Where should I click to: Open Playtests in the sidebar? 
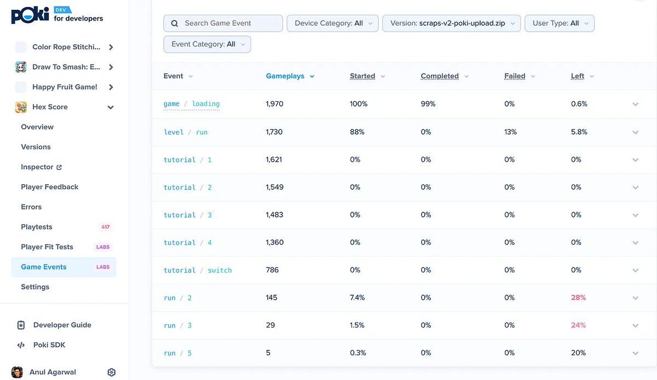tap(37, 227)
